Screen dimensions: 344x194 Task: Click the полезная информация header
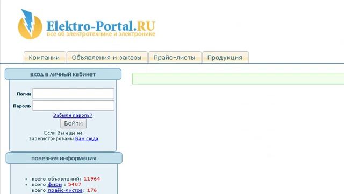coord(64,158)
